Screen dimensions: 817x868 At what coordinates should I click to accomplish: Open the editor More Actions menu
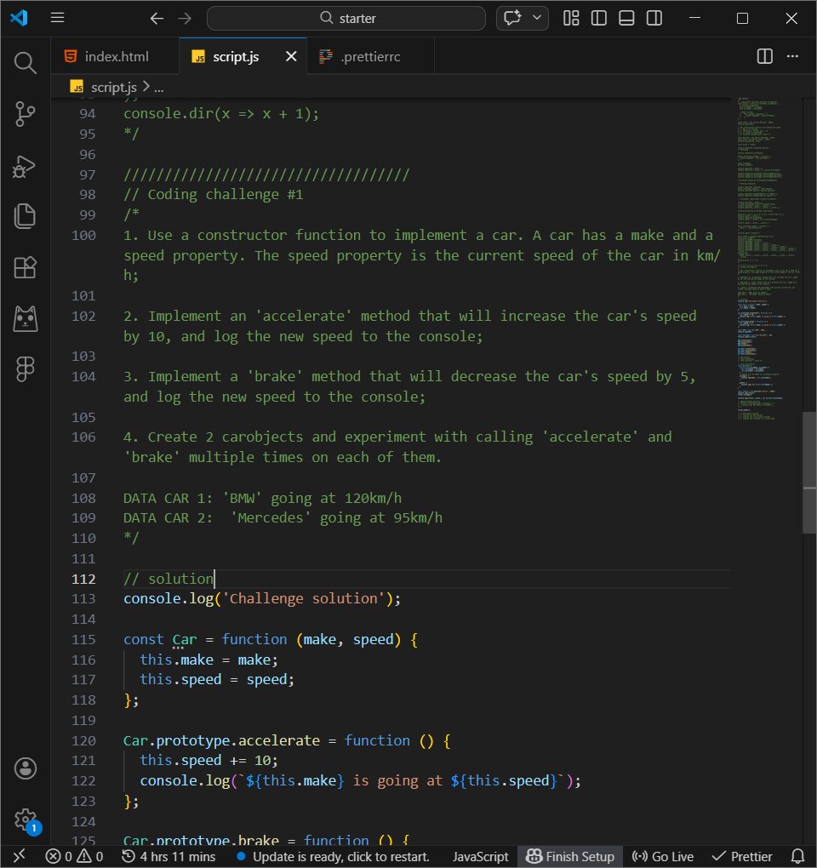793,56
